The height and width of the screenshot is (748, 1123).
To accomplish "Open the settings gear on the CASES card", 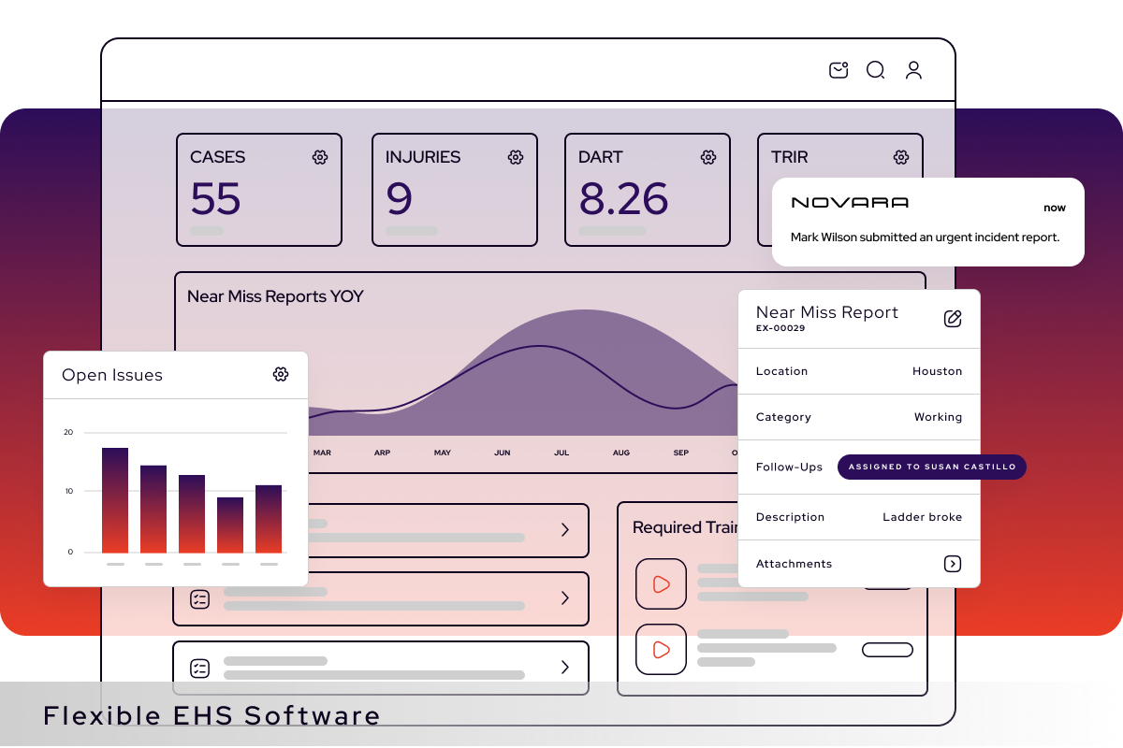I will (x=320, y=157).
